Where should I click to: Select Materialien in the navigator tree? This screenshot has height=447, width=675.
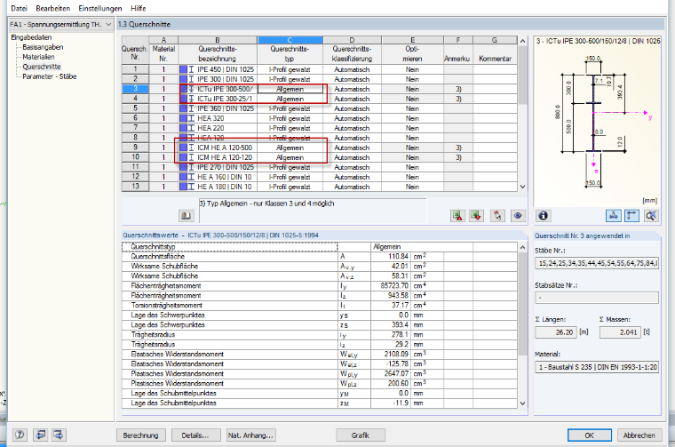point(38,57)
